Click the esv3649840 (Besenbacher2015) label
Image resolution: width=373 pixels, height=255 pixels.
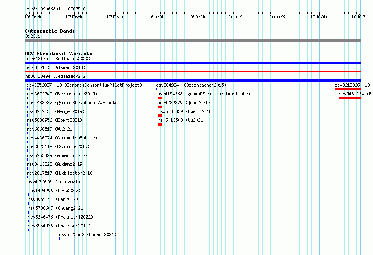point(191,85)
